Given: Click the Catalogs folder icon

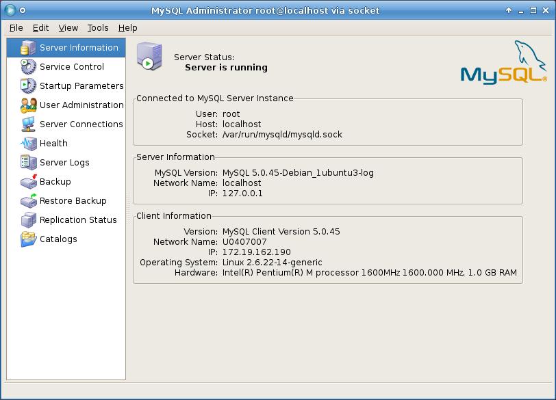Looking at the screenshot, I should 28,239.
